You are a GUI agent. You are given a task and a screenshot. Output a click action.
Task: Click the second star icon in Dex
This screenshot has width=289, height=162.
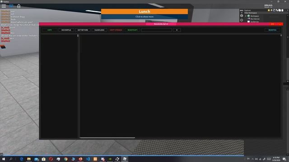pos(271,10)
